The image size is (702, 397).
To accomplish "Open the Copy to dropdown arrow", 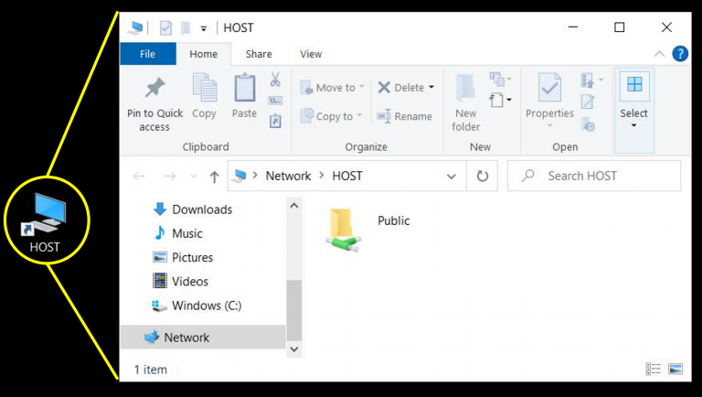I will coord(359,115).
